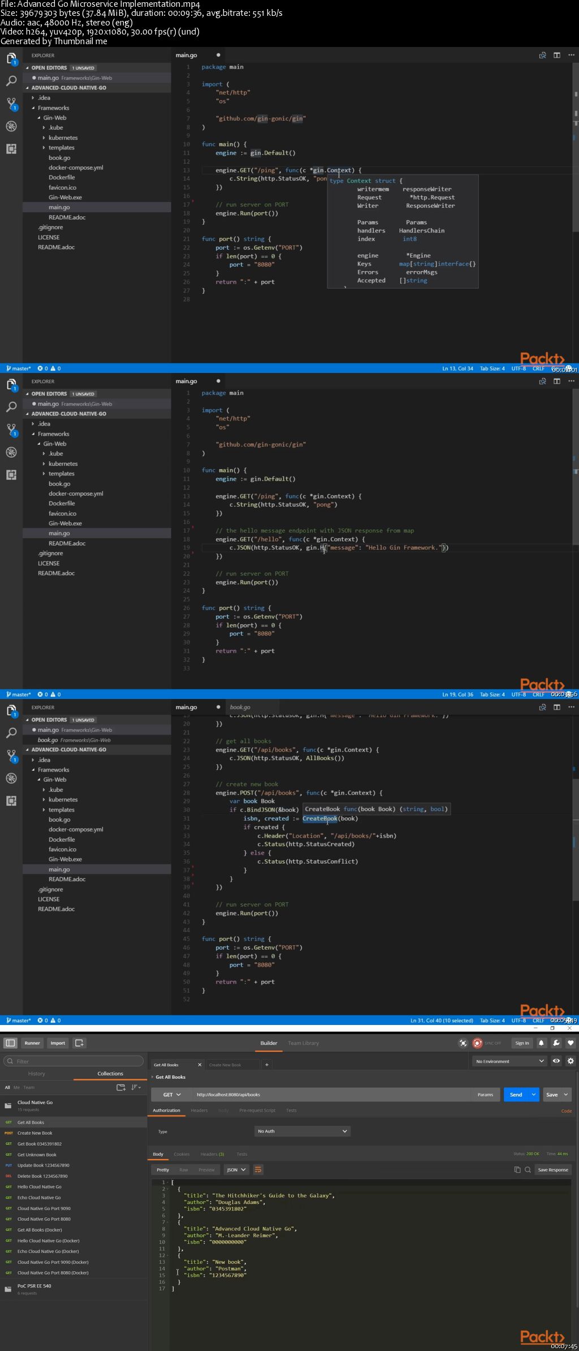Screen dimensions: 579x1351
Task: Click new collection icon in Postman sidebar
Action: pos(121,1087)
